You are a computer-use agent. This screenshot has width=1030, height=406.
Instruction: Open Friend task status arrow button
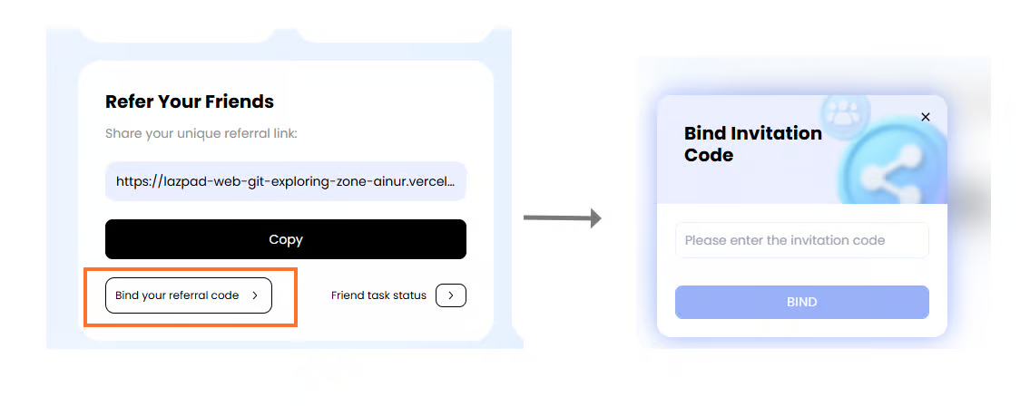[x=451, y=295]
